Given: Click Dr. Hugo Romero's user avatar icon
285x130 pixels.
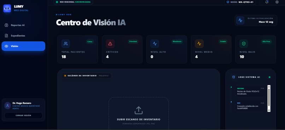Looking at the screenshot, I should pyautogui.click(x=8, y=106).
